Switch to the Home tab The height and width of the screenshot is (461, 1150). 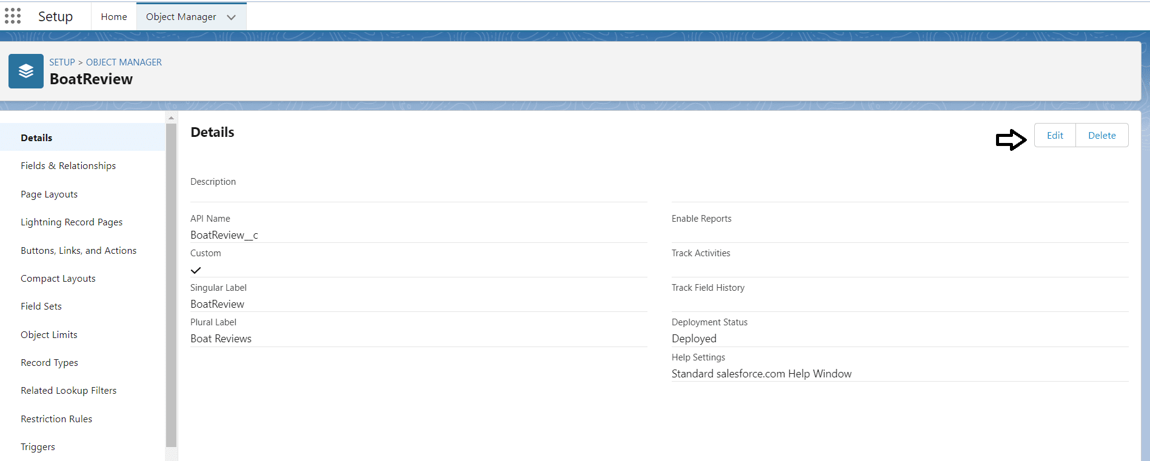click(x=114, y=17)
